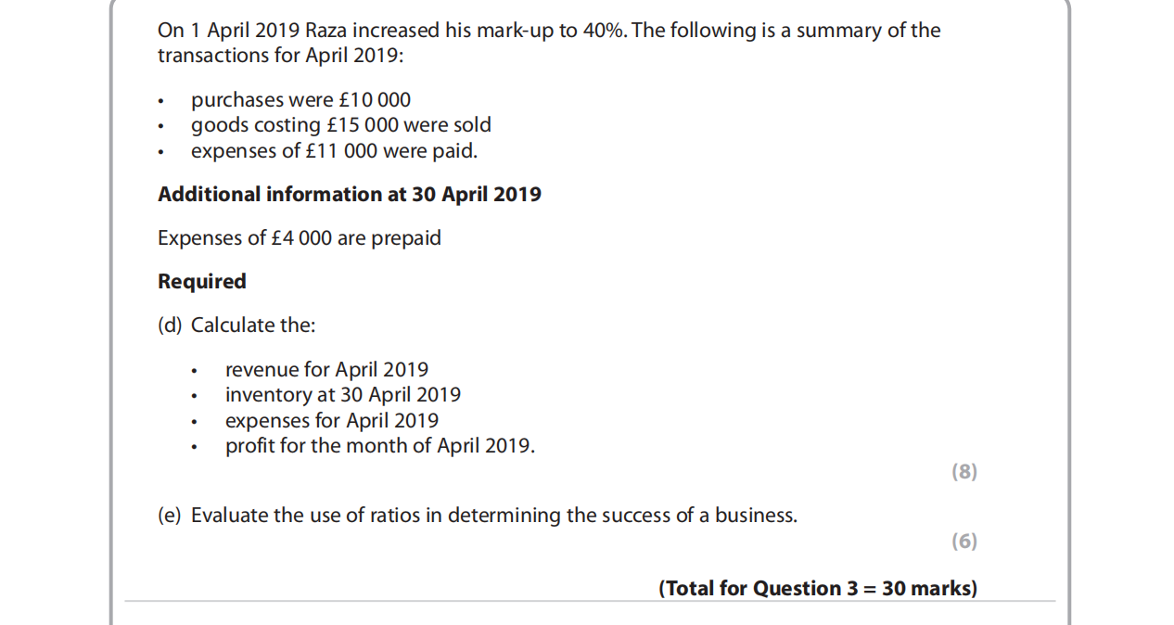This screenshot has width=1174, height=625.
Task: Click the line 'transactions for April 2019:'
Action: click(x=280, y=56)
